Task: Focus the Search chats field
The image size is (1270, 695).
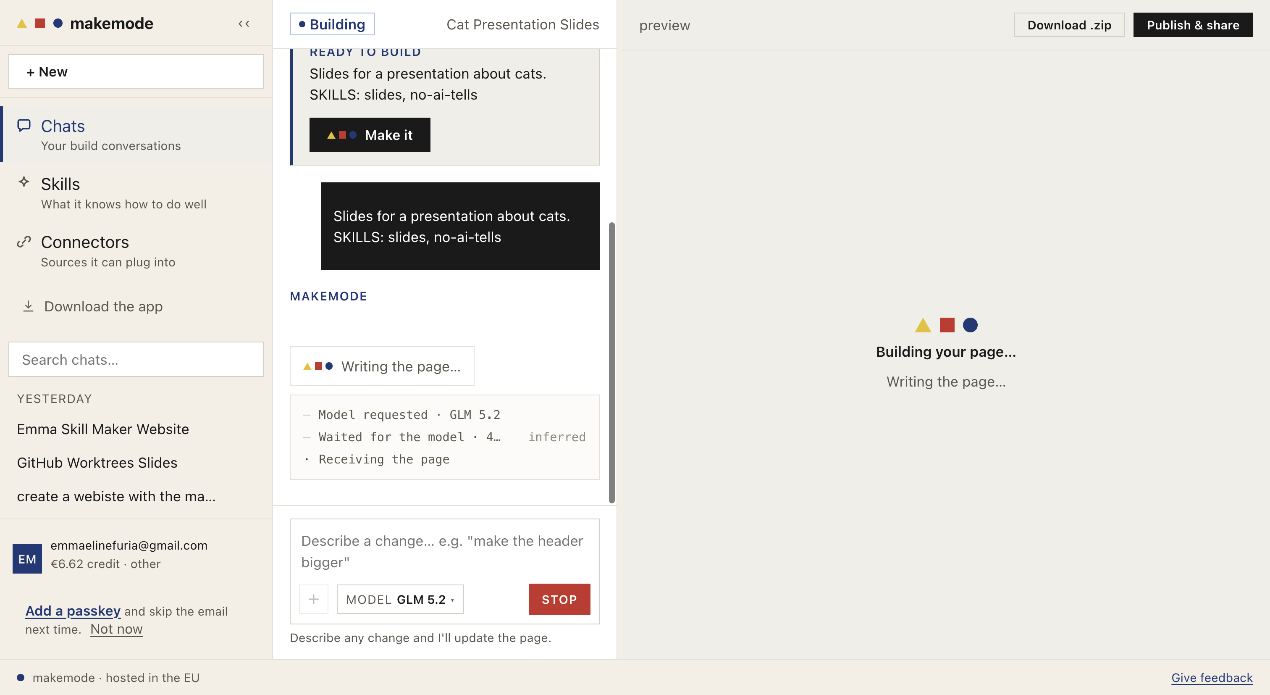Action: [136, 359]
